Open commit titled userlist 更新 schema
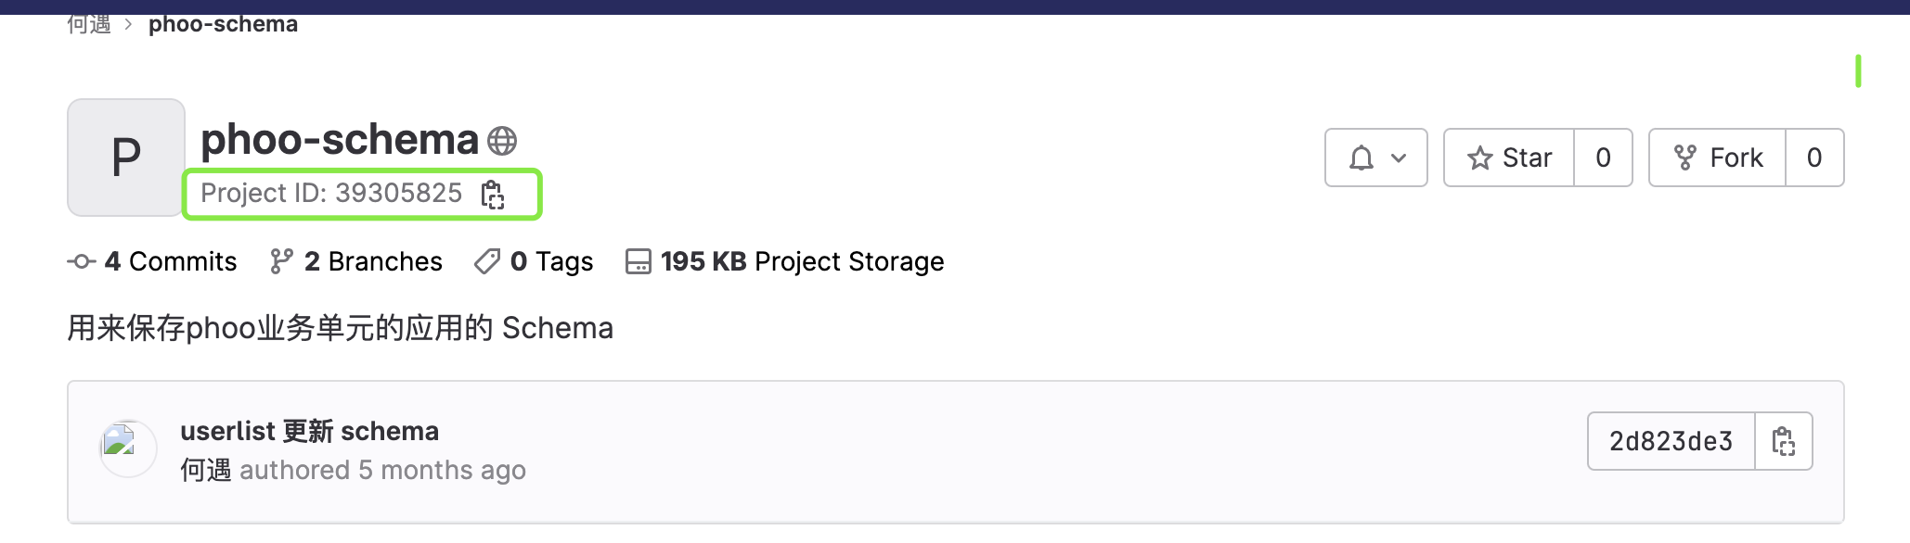 (x=309, y=431)
